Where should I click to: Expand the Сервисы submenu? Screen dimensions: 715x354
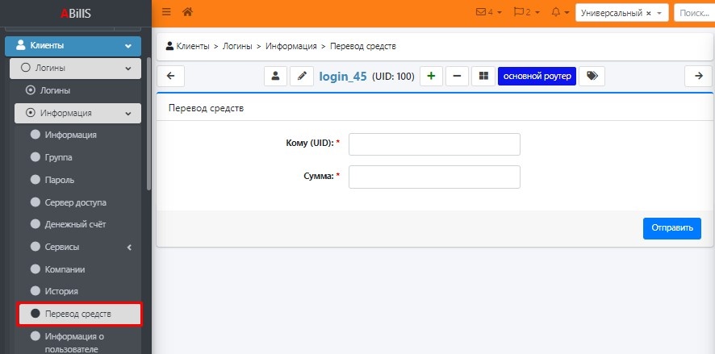(x=128, y=247)
